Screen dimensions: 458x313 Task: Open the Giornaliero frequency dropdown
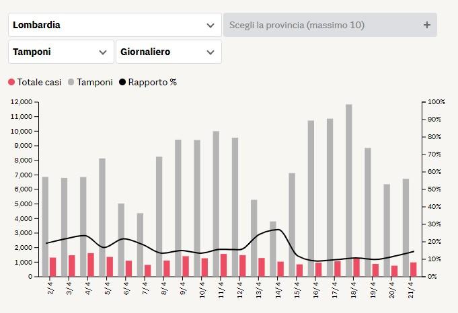(x=168, y=52)
